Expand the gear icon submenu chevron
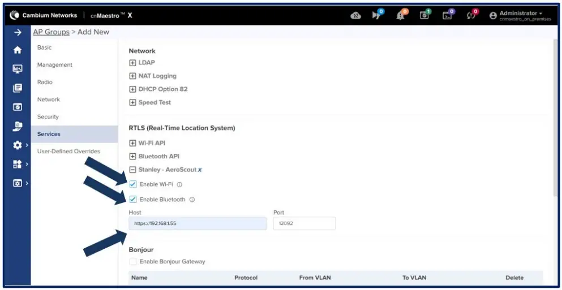 click(27, 145)
